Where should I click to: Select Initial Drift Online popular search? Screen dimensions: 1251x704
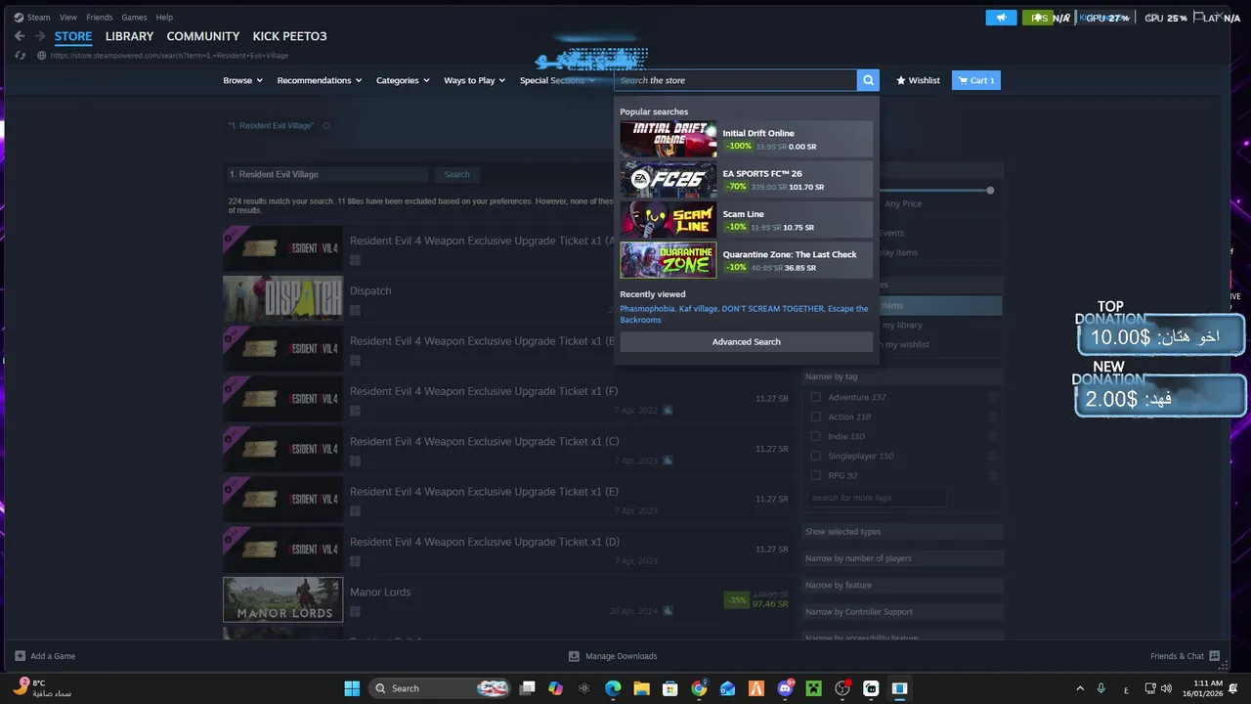(x=746, y=140)
